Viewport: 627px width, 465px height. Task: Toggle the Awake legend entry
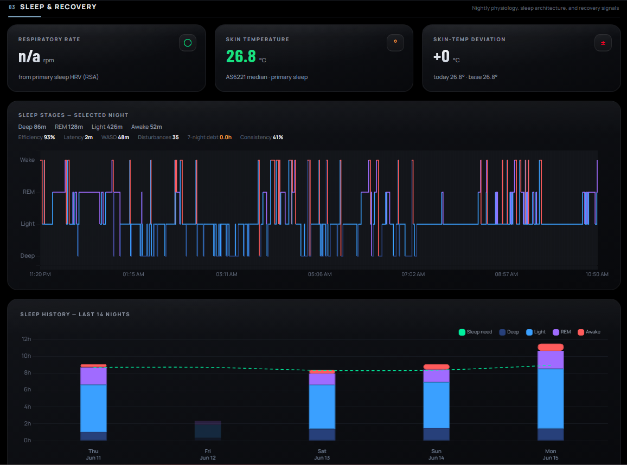pos(589,332)
